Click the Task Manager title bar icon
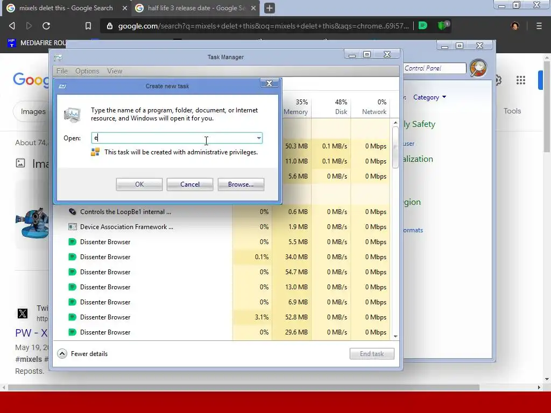 [58, 57]
